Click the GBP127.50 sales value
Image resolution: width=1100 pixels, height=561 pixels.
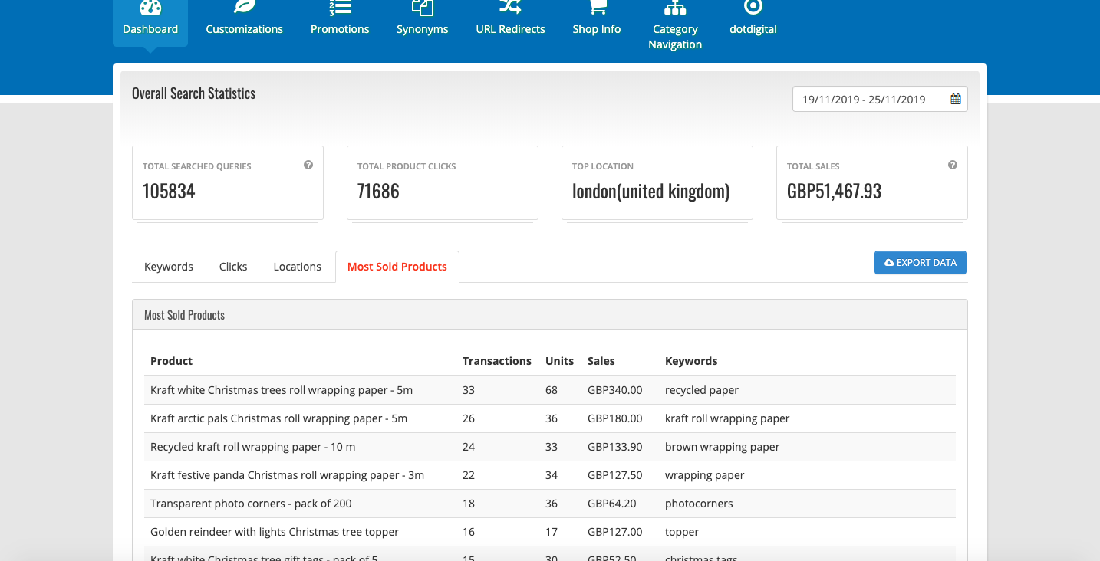click(615, 475)
